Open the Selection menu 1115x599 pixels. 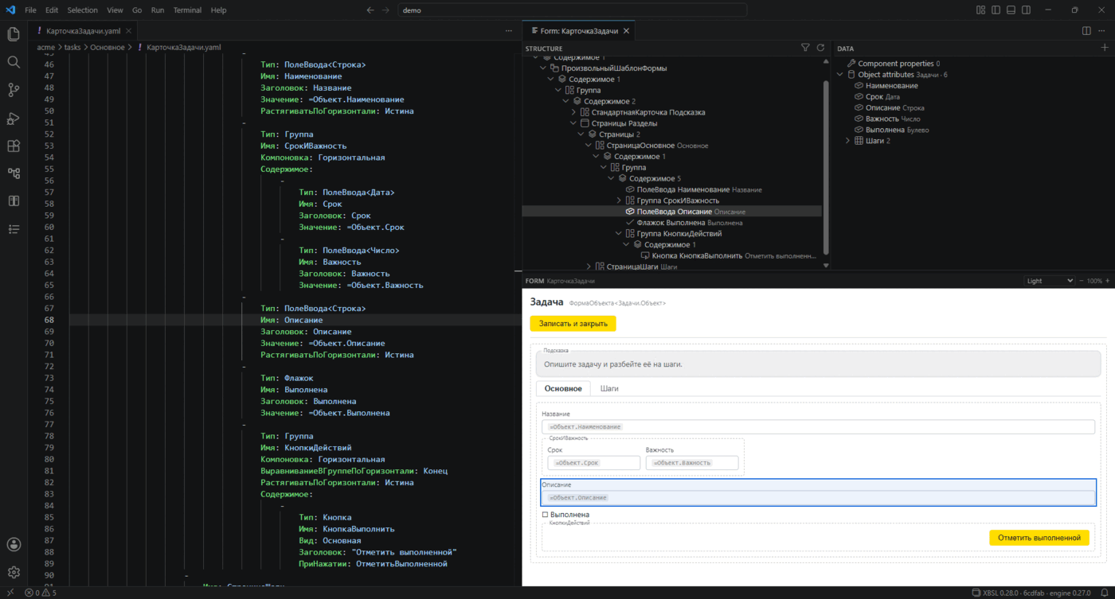pyautogui.click(x=82, y=10)
